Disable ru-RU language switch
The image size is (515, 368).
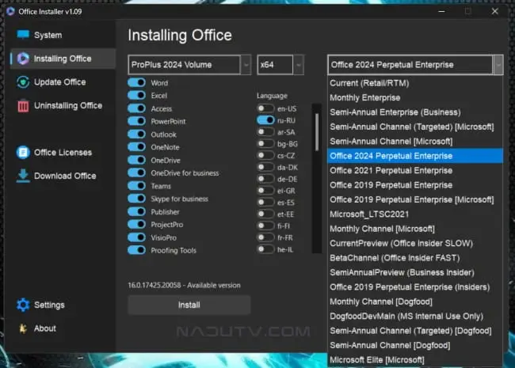coord(265,120)
